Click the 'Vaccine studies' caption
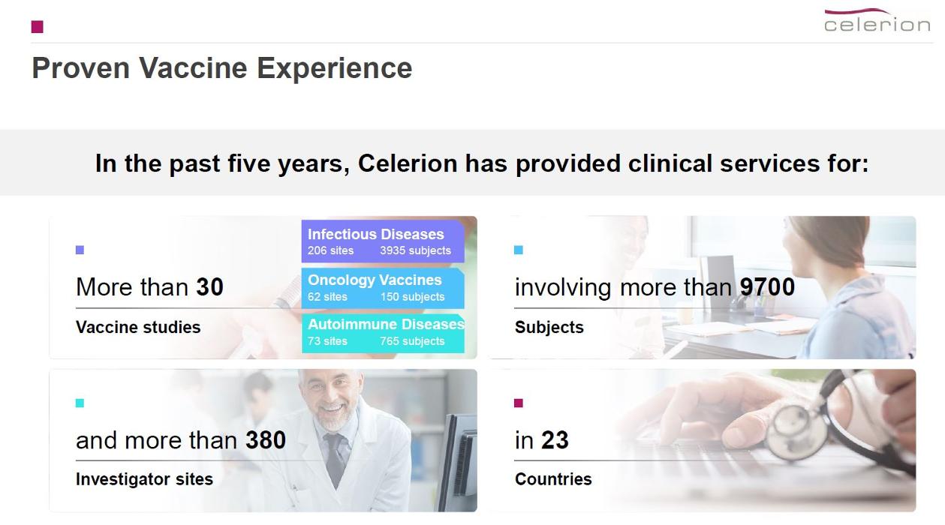Image resolution: width=945 pixels, height=525 pixels. (138, 327)
